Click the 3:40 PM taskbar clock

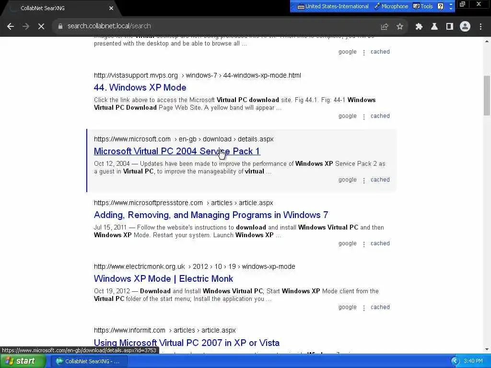(x=473, y=361)
